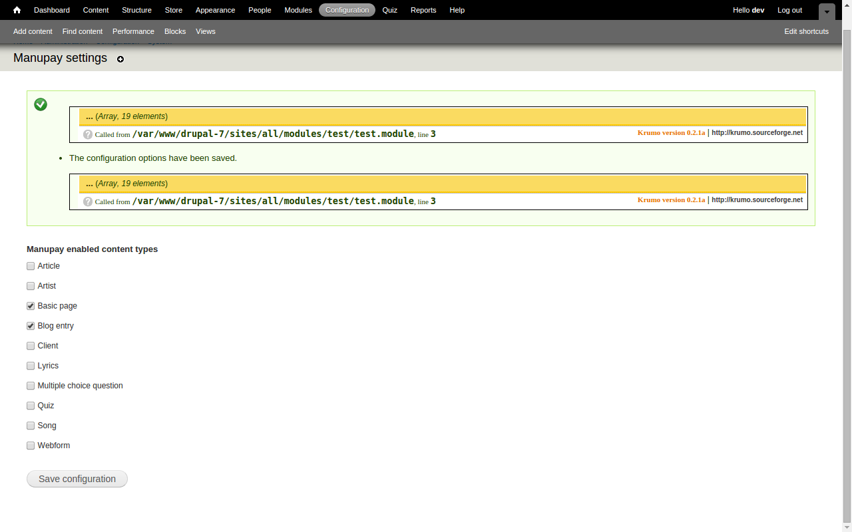Open the Performance shortcut

pos(133,31)
